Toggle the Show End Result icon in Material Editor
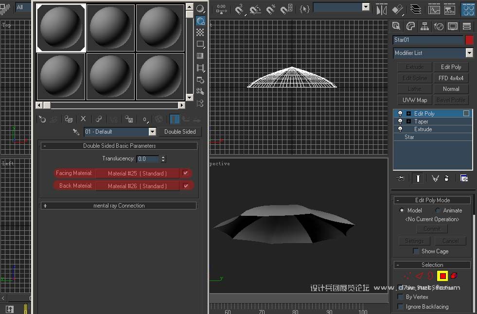The width and height of the screenshot is (477, 314). coord(175,119)
